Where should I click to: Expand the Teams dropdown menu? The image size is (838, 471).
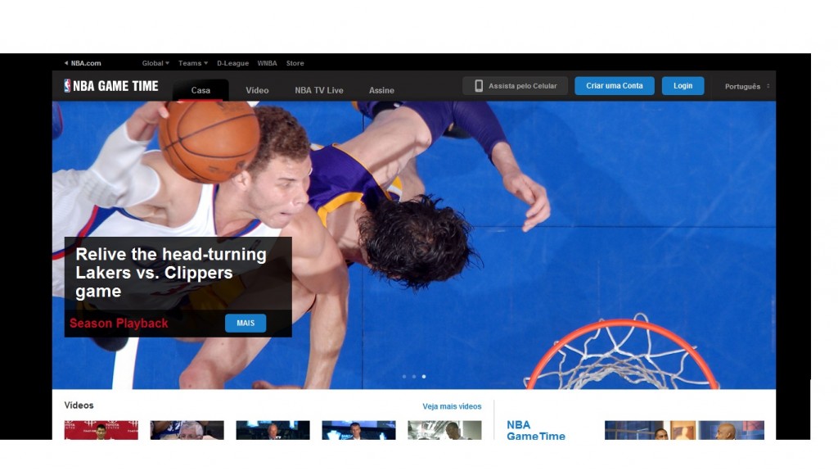(193, 63)
